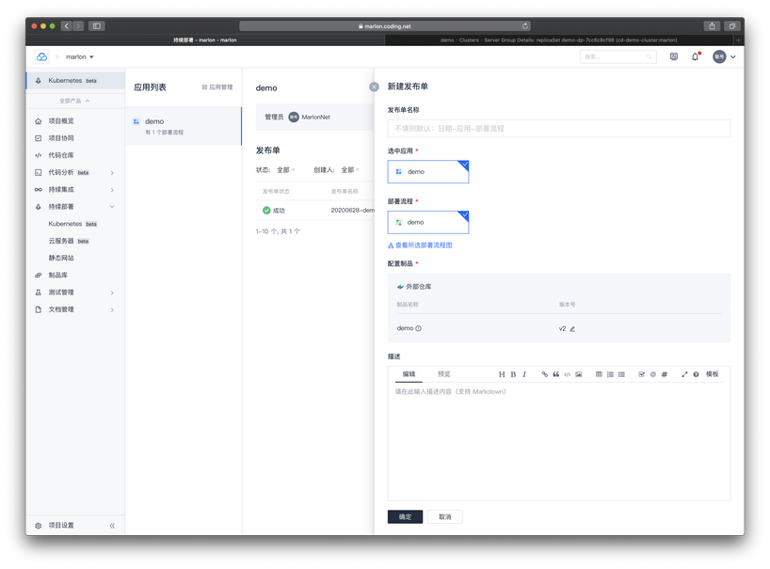Insert a block quote in description
This screenshot has height=569, width=770.
556,374
